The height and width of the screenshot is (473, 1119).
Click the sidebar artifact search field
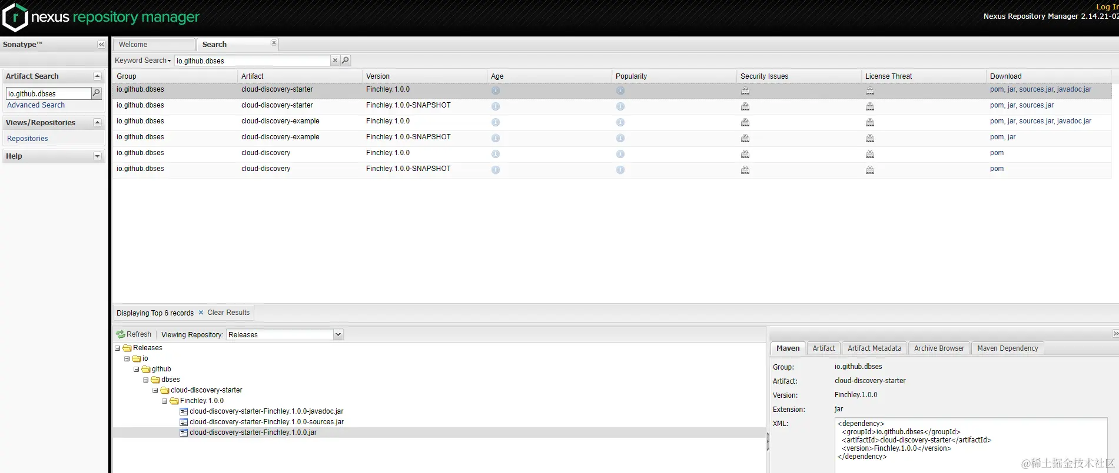(x=48, y=93)
